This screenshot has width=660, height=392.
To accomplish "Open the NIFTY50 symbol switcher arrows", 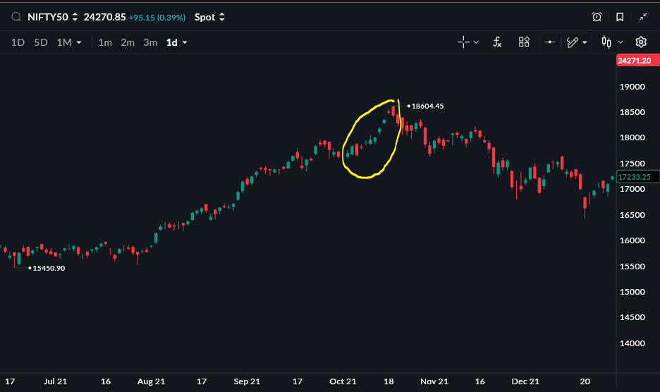I will tap(75, 17).
